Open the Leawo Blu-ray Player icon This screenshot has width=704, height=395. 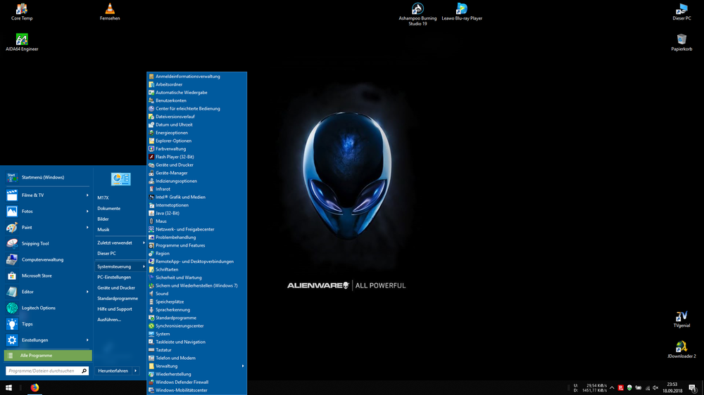[x=462, y=10]
